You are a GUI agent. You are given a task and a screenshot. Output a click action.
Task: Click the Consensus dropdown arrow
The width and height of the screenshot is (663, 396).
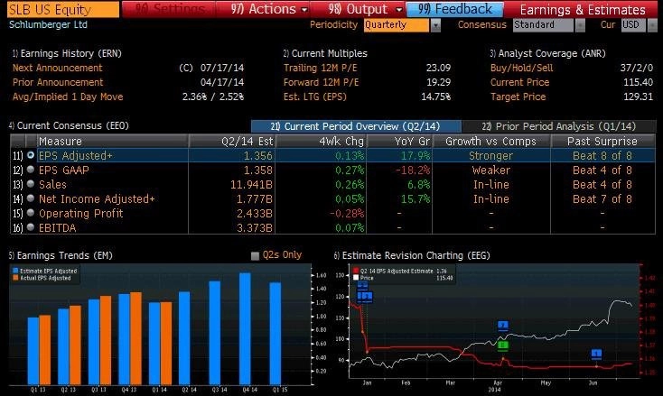[x=580, y=25]
